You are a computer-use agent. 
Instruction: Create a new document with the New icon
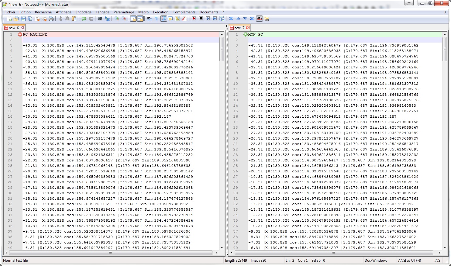[x=9, y=19]
